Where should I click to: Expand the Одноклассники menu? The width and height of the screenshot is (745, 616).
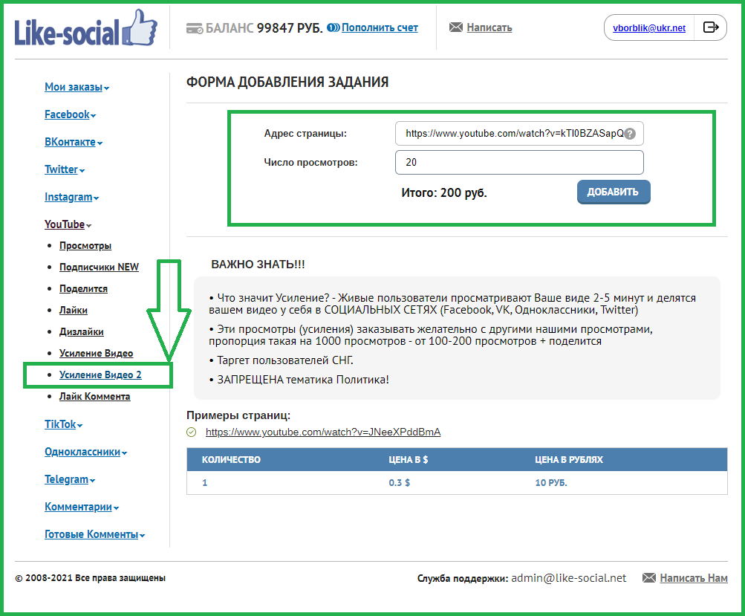point(86,452)
